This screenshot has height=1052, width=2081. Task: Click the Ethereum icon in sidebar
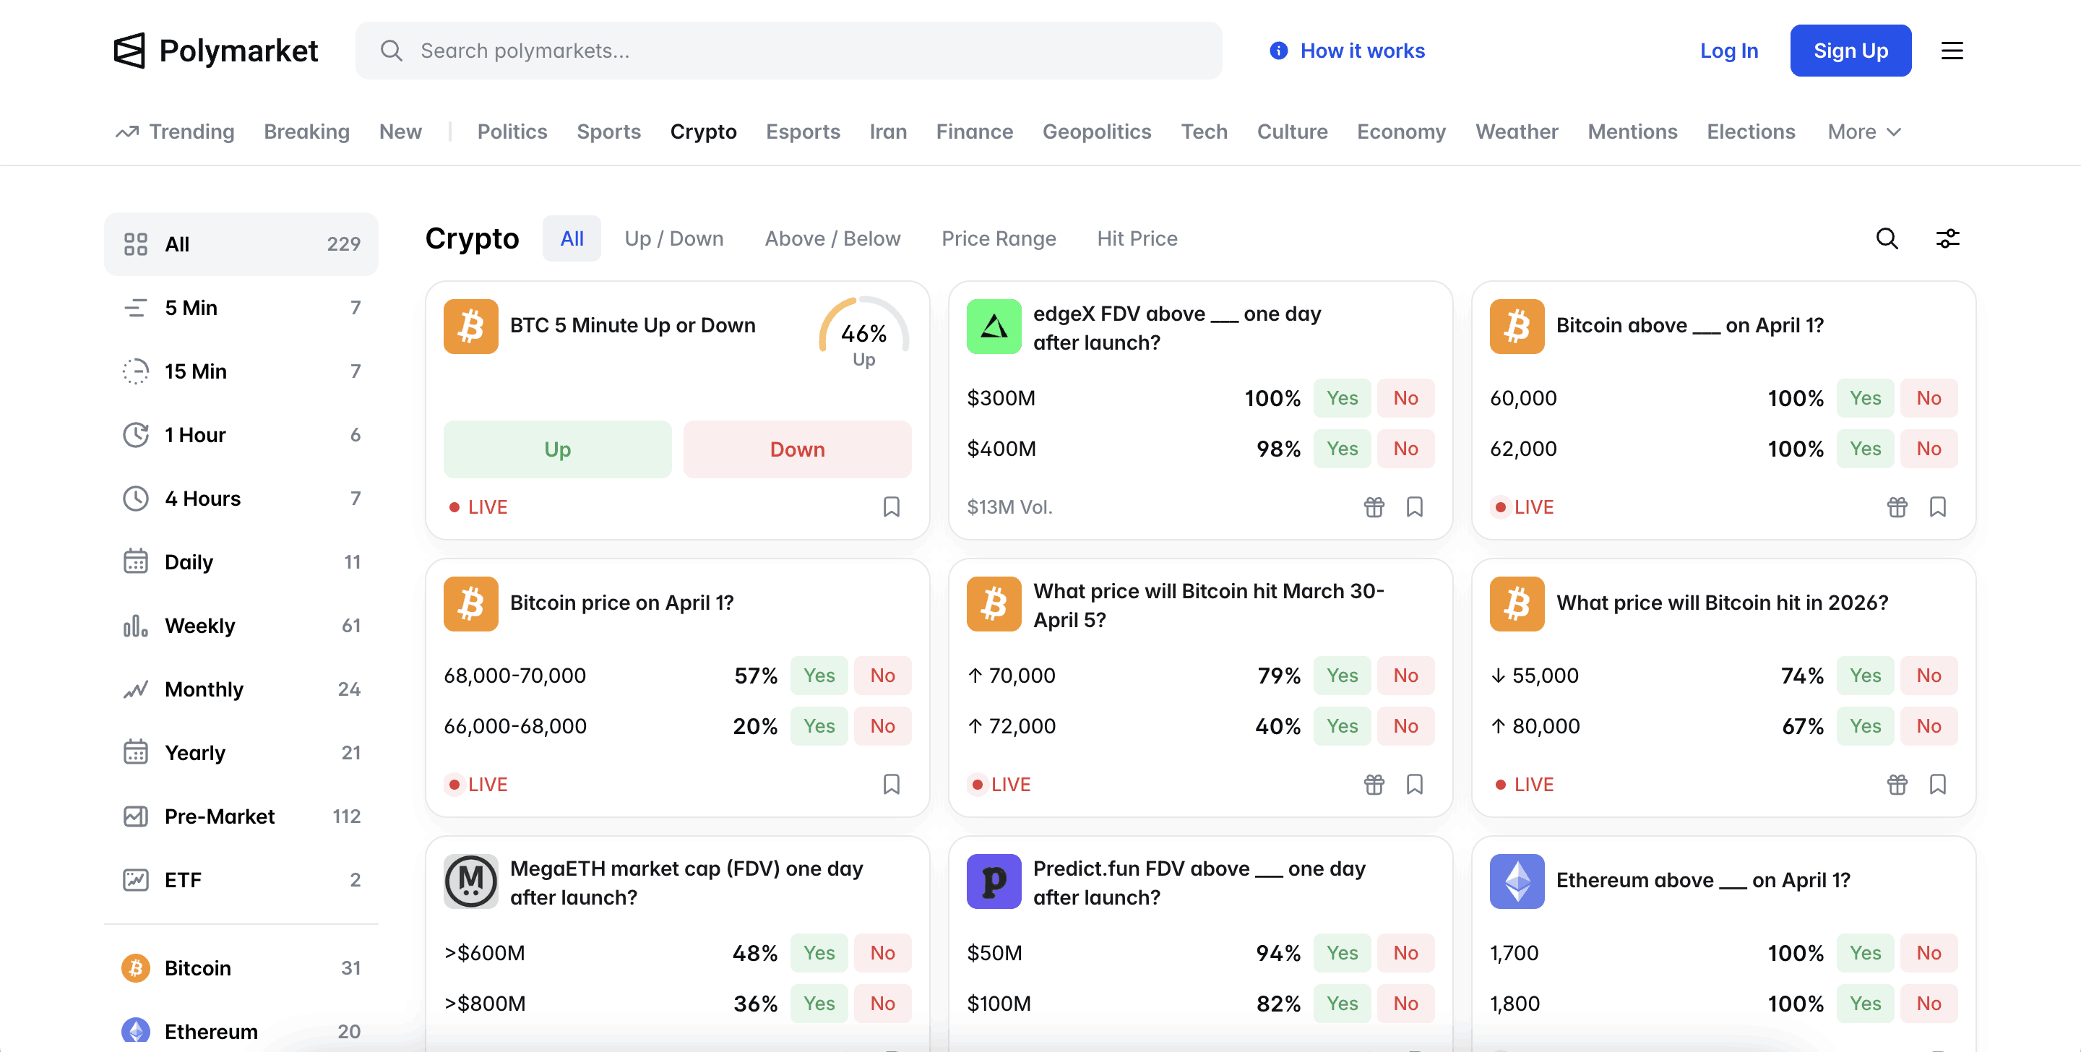(x=137, y=1030)
